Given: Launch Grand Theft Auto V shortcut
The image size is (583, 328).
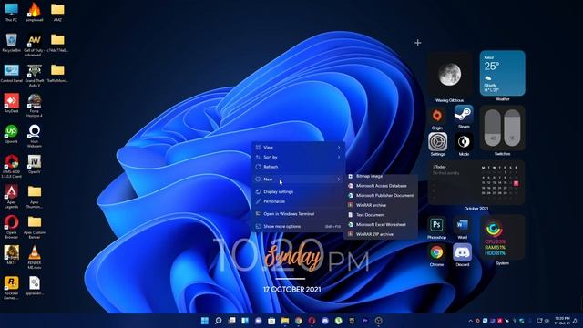Looking at the screenshot, I should 35,75.
